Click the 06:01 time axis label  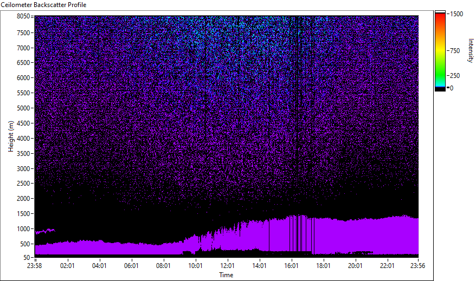pos(131,266)
